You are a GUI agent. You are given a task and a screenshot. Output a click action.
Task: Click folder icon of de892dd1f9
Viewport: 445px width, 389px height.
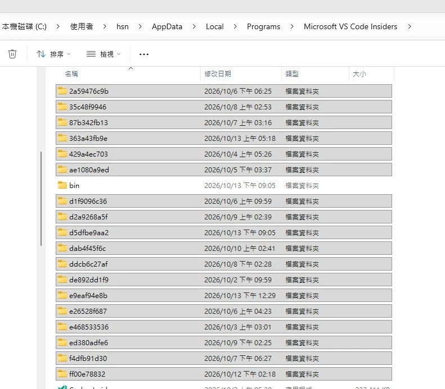62,280
